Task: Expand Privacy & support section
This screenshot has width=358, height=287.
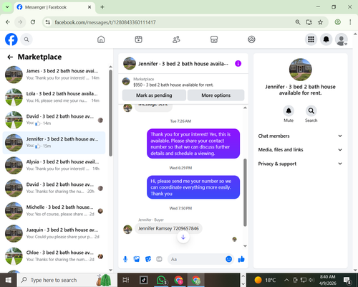Action: [300, 164]
